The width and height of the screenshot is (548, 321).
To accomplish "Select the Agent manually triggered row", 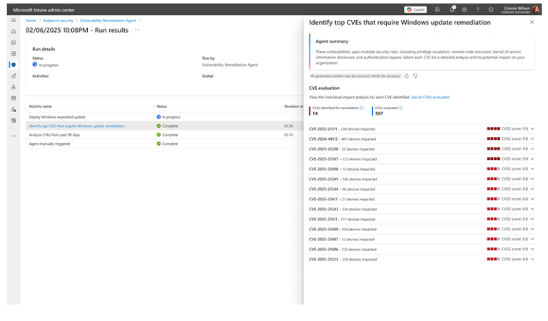I will pos(164,144).
